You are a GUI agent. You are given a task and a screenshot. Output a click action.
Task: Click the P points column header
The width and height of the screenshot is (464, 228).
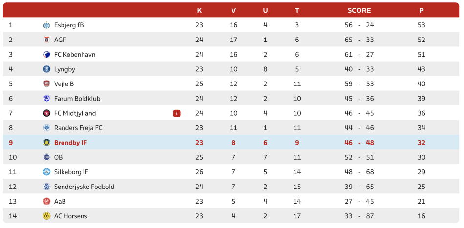pyautogui.click(x=422, y=10)
